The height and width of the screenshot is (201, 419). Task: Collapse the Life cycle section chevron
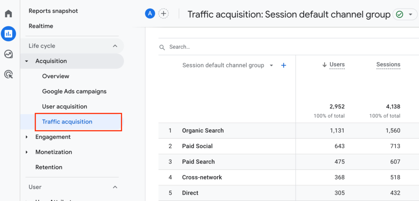[115, 46]
